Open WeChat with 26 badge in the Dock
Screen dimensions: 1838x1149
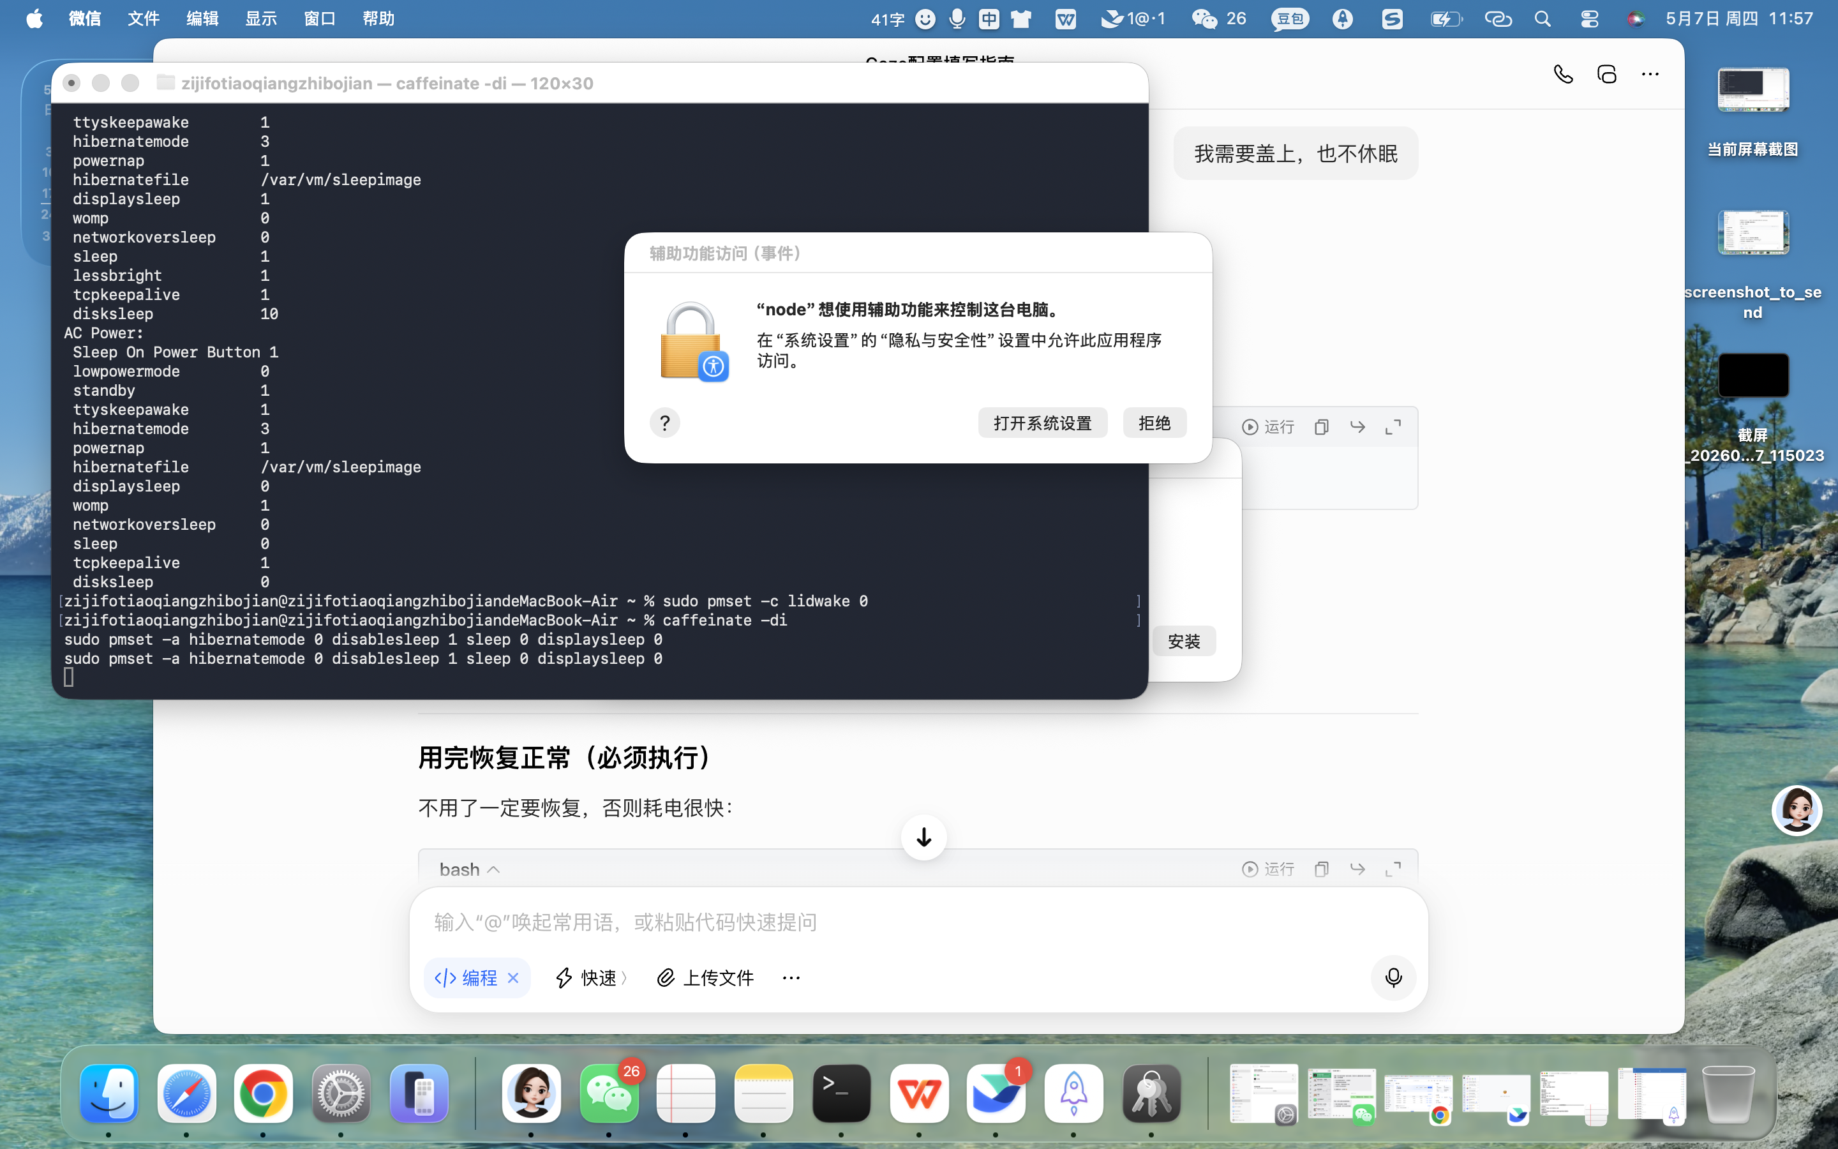click(x=609, y=1093)
